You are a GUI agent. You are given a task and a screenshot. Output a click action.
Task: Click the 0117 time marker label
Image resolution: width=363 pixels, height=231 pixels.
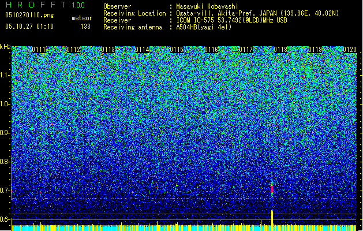[246, 50]
